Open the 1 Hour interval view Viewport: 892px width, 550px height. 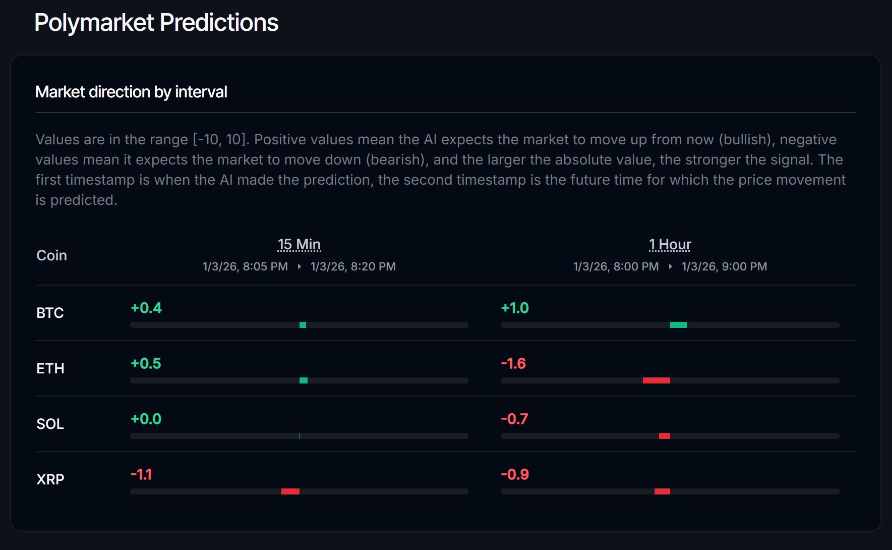669,244
